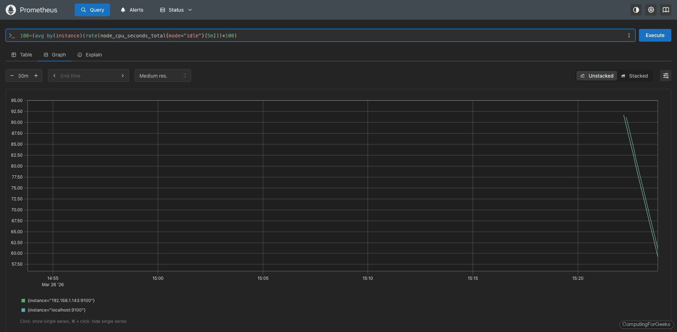
Task: Open the Medium res. resolution selector
Action: pos(163,76)
